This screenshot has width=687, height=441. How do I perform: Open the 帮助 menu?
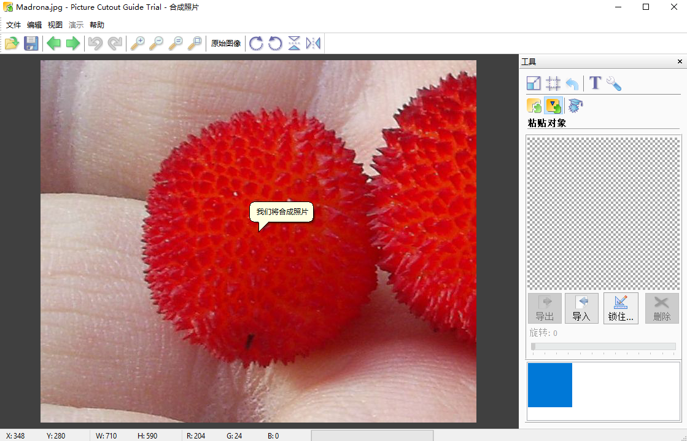97,25
